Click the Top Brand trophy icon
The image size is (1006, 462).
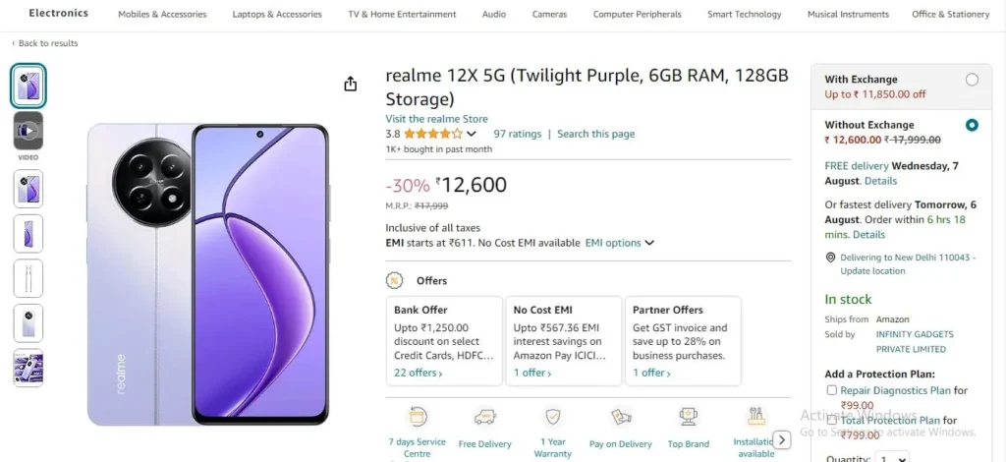(689, 417)
